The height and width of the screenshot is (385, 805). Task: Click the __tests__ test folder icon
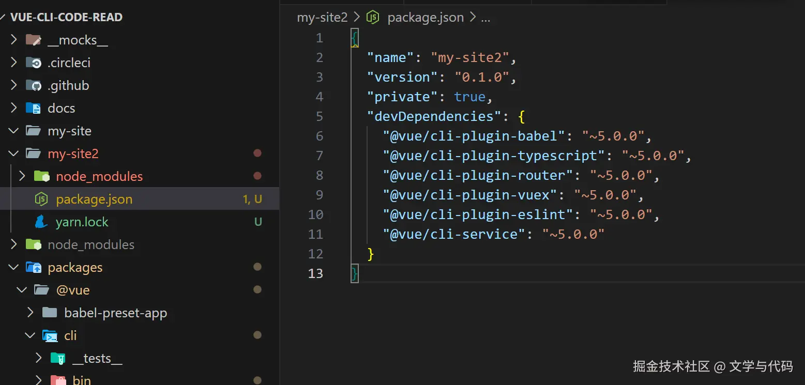pyautogui.click(x=58, y=358)
